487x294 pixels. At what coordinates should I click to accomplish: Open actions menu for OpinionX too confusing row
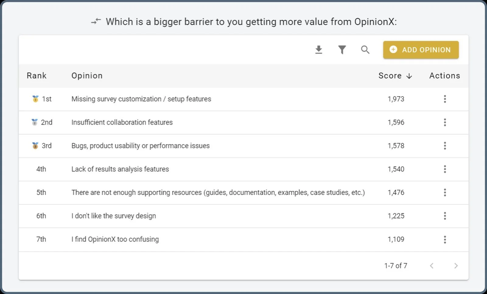coord(445,239)
